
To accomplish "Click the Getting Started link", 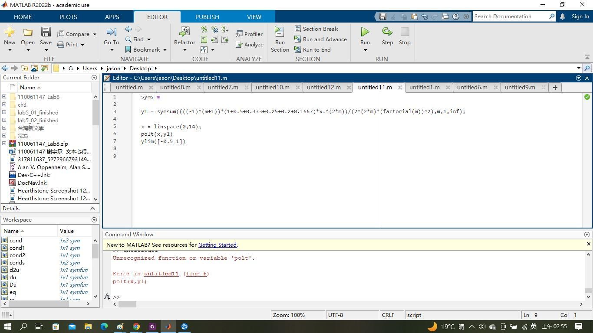I will tap(217, 245).
